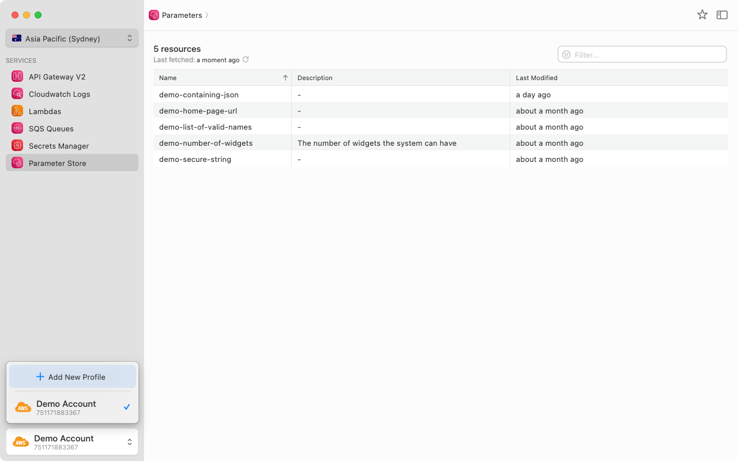Click the checkmark beside Demo Account
Viewport: 738px width, 461px height.
coord(127,407)
